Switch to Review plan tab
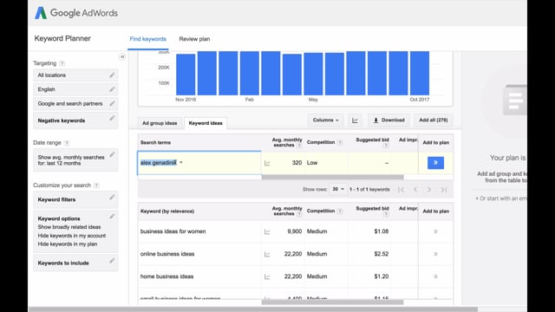The width and height of the screenshot is (555, 312). click(x=194, y=39)
